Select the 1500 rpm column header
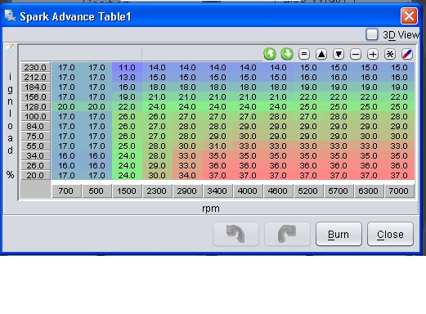Image resolution: width=426 pixels, height=314 pixels. (x=127, y=191)
